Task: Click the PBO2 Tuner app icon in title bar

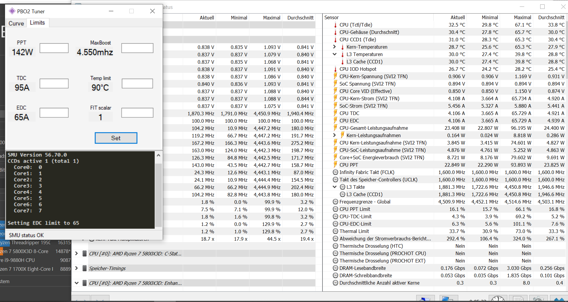Action: (x=12, y=11)
